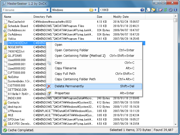This screenshot has height=135, width=180.
Task: Click the Schedule Board folder icon
Action: click(x=5, y=26)
